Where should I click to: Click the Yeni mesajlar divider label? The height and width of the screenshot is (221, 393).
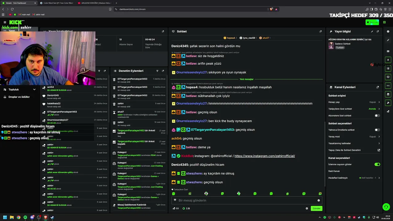[x=247, y=79]
